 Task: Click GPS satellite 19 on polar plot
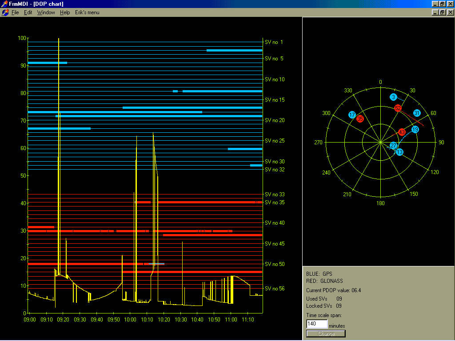(x=415, y=130)
